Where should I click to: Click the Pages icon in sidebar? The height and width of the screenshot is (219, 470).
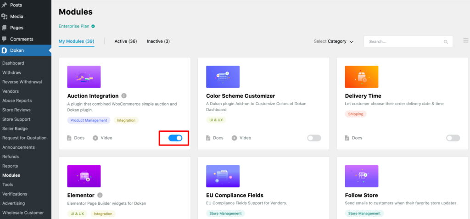(4, 28)
